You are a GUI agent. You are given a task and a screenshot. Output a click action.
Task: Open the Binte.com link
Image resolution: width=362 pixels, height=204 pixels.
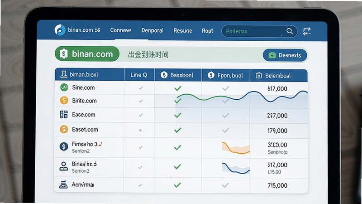pos(84,101)
